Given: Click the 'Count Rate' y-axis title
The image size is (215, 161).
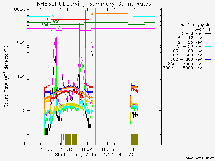Looking at the screenshot, I should click(x=6, y=95).
